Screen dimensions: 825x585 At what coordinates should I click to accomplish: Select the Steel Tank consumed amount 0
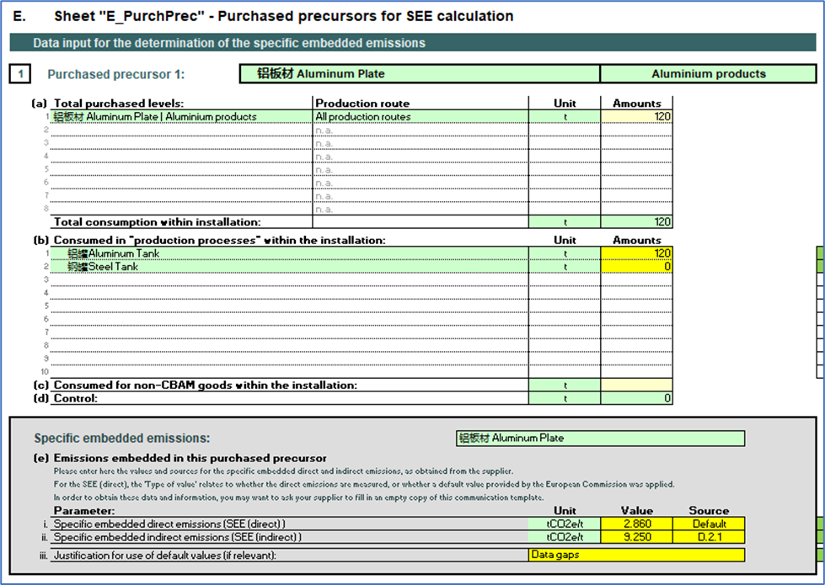tap(636, 267)
